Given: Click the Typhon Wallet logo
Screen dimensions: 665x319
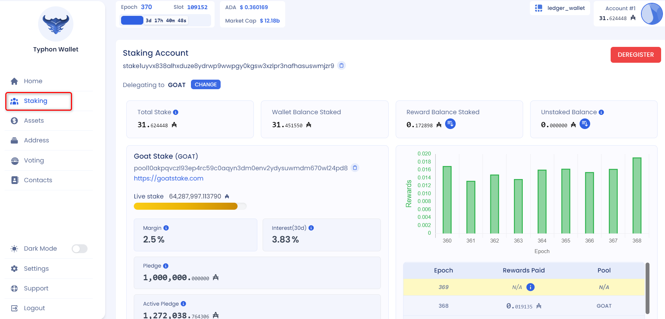Looking at the screenshot, I should coord(56,24).
